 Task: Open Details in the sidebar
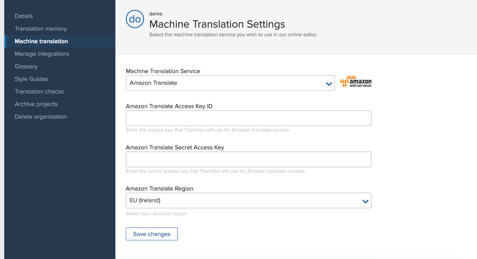pyautogui.click(x=24, y=16)
